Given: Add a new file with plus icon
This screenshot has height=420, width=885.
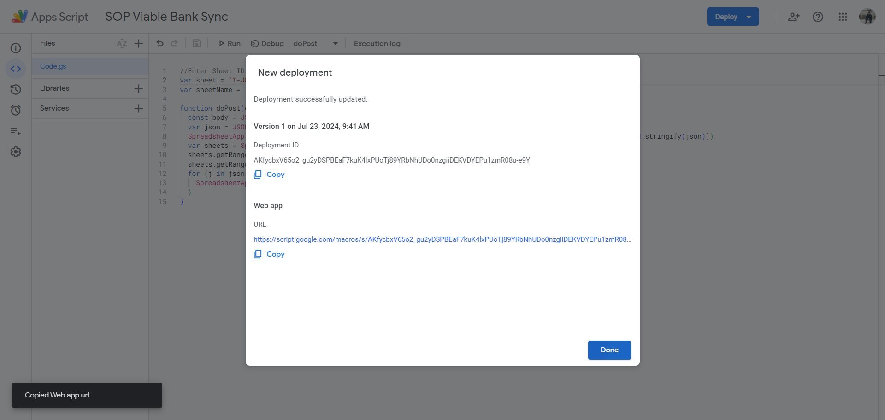Looking at the screenshot, I should pos(138,43).
